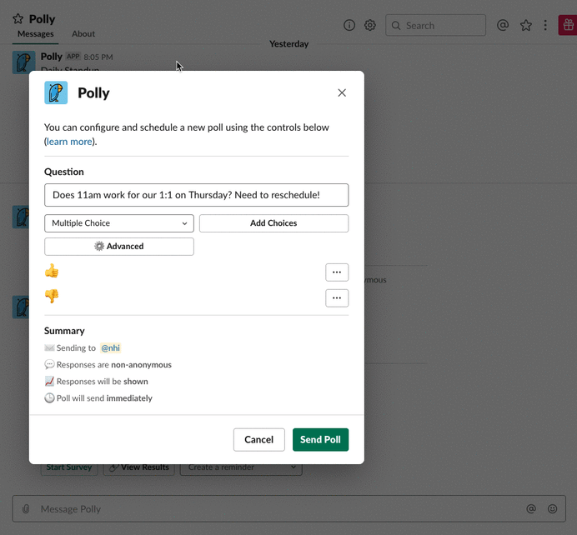Viewport: 577px width, 535px height.
Task: Click the 8:05 PM message timestamp
Action: coord(98,57)
